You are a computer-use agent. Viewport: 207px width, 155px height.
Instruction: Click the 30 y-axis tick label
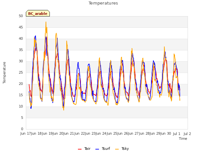(21, 61)
